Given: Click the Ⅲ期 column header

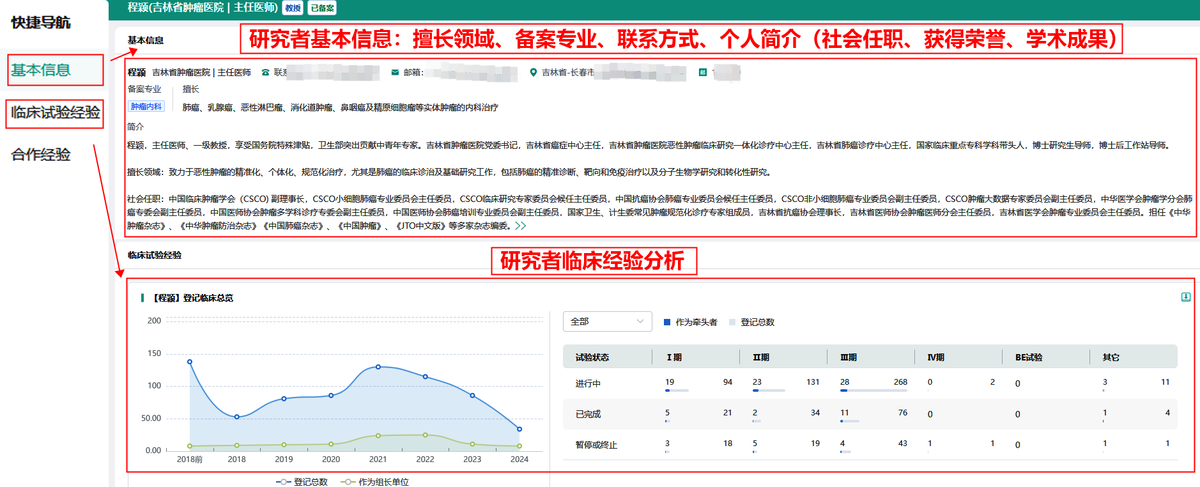Looking at the screenshot, I should click(848, 357).
